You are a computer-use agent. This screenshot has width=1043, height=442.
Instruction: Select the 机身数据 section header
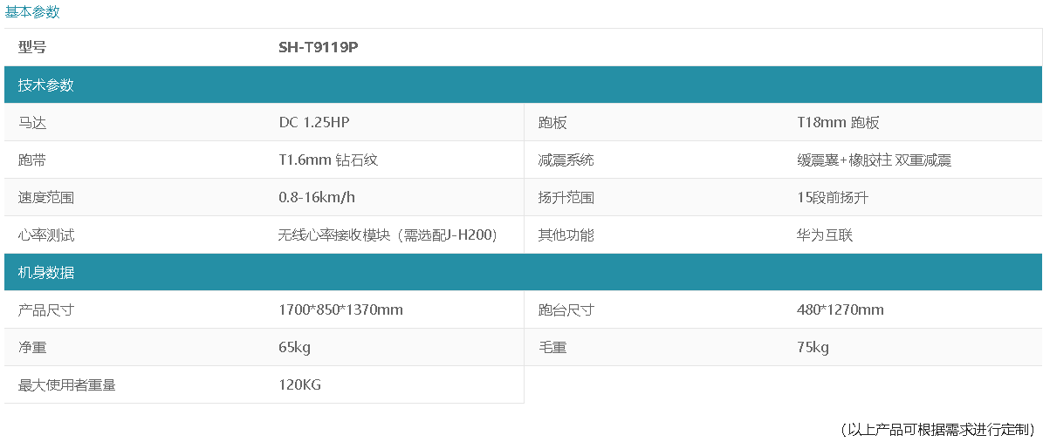coord(45,273)
